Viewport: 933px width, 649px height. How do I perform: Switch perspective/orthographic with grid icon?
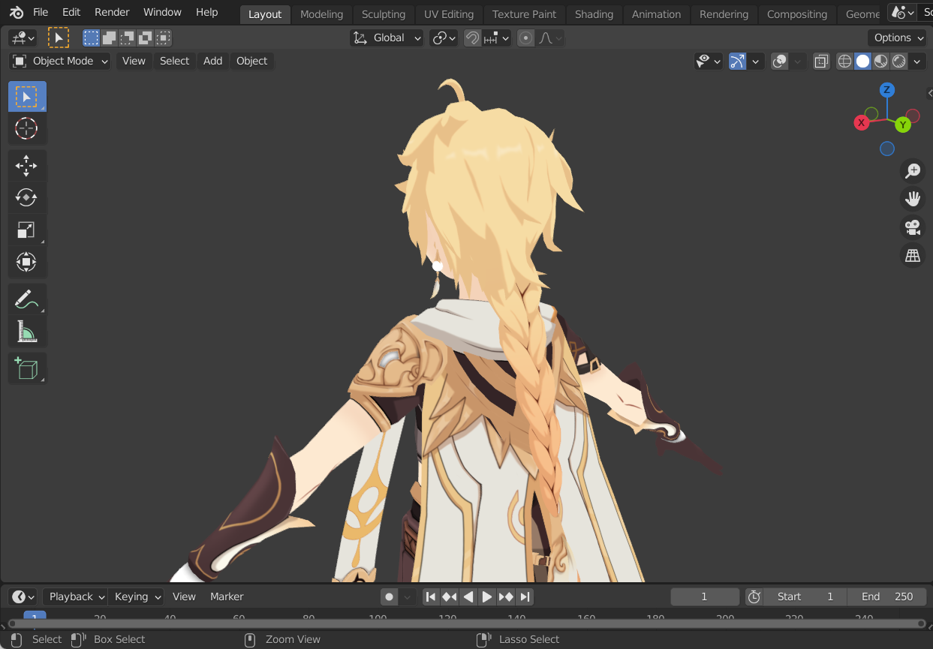click(913, 256)
